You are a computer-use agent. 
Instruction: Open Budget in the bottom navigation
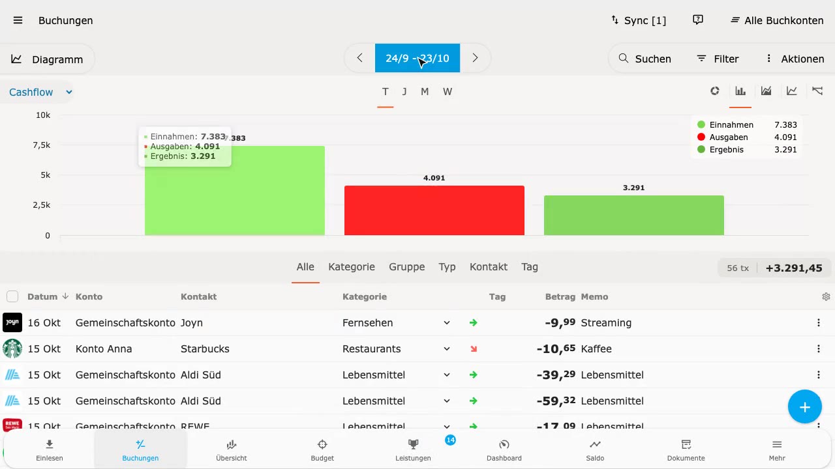click(322, 450)
